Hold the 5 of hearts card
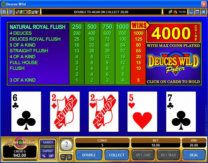Image resolution: width=208 pixels, height=163 pixels. point(142,111)
